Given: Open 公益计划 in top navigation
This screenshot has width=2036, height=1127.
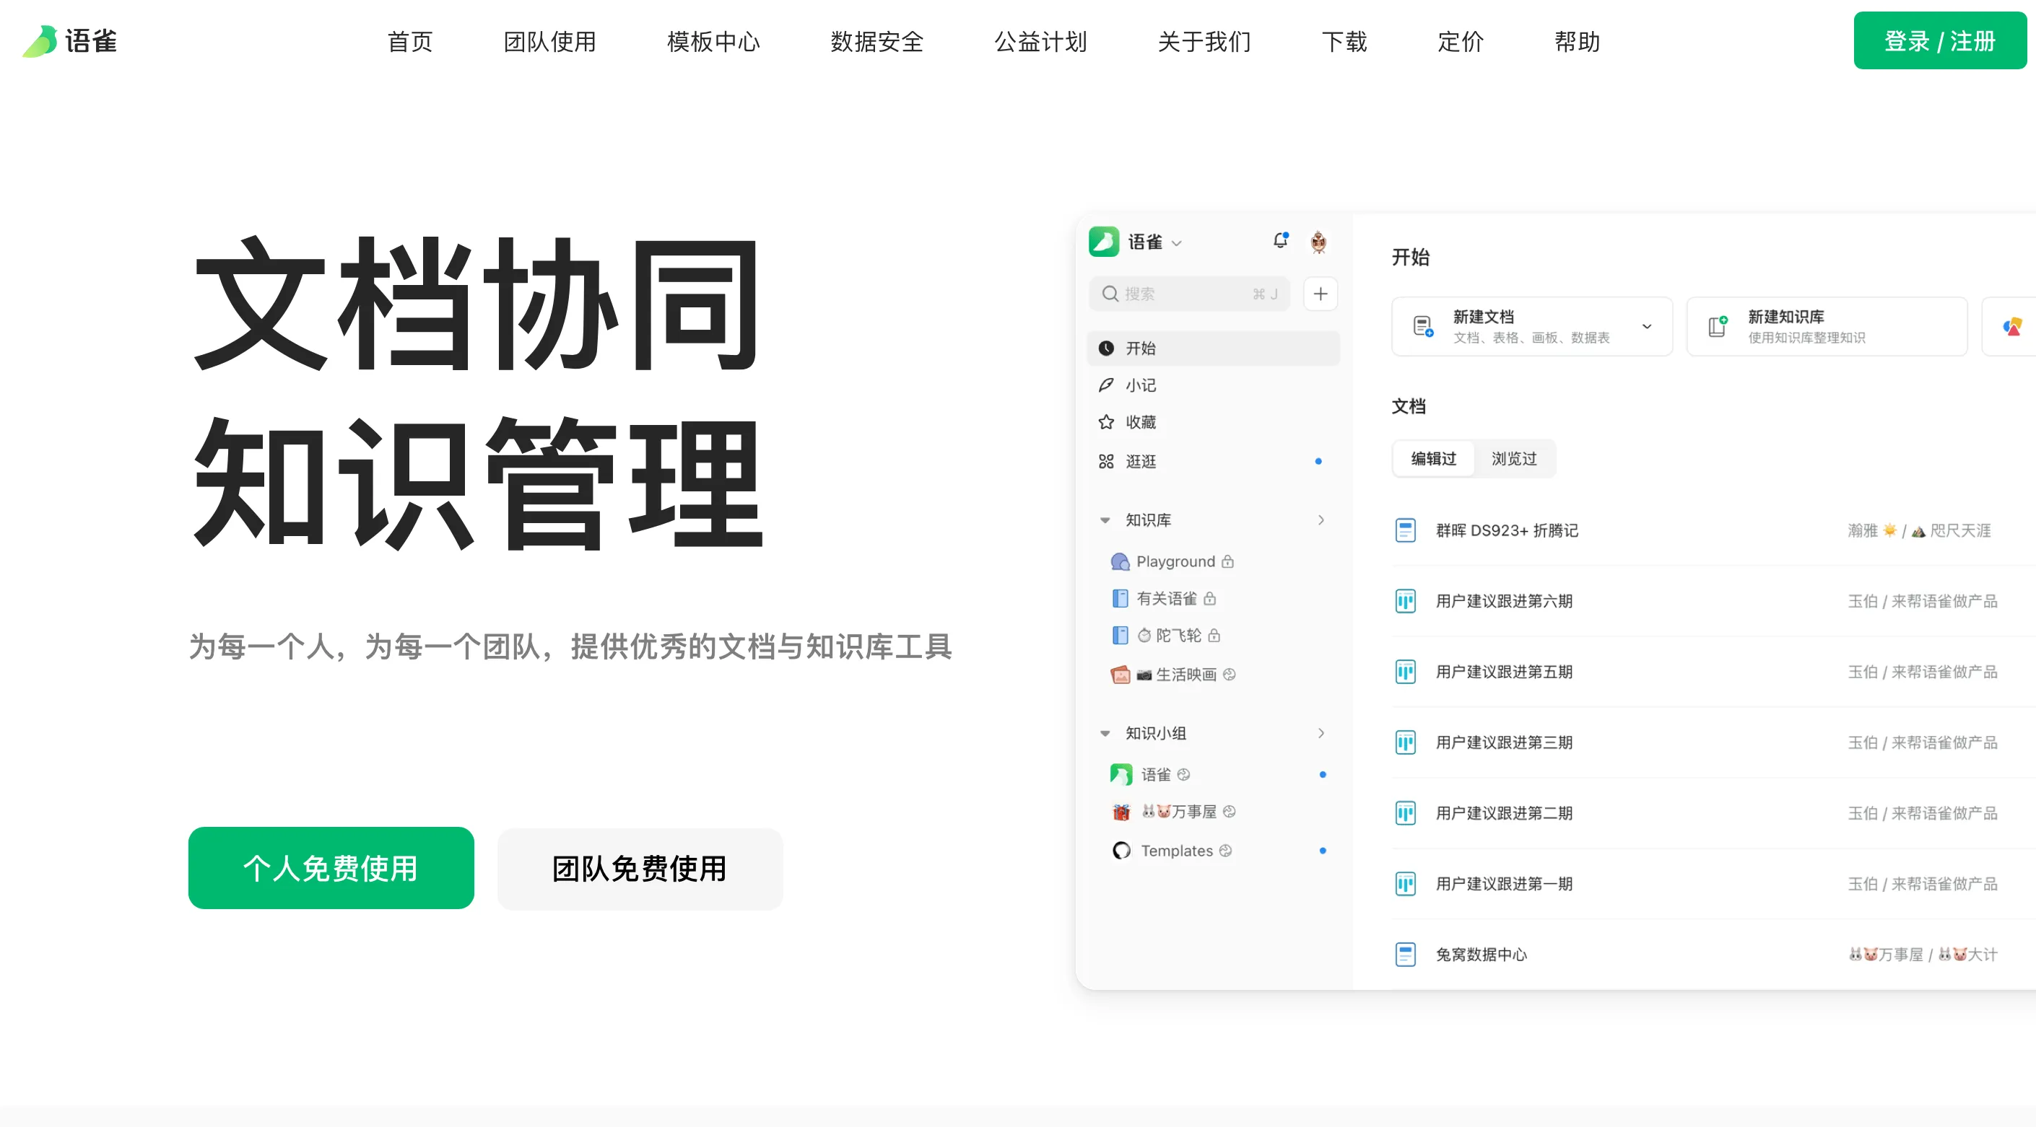Looking at the screenshot, I should tap(1041, 42).
